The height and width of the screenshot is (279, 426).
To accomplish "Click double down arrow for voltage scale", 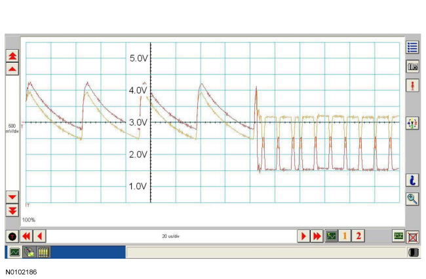I will [12, 210].
